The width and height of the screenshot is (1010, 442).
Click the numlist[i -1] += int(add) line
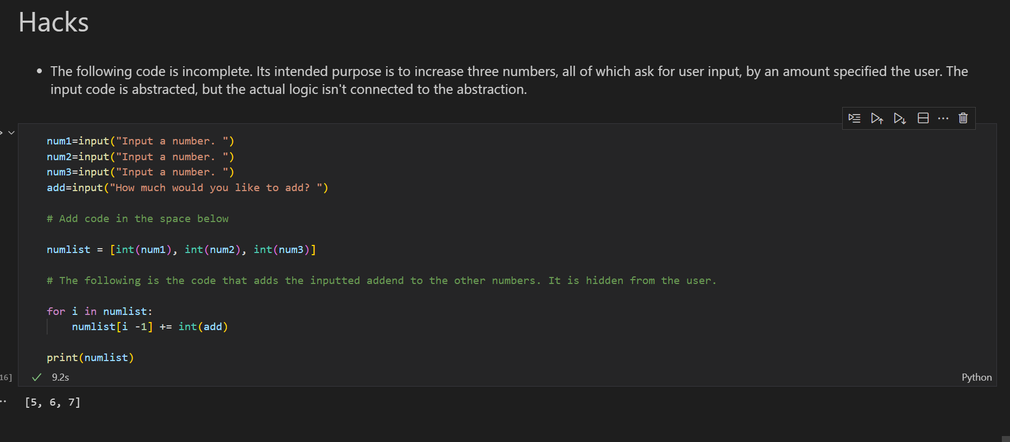pyautogui.click(x=150, y=327)
